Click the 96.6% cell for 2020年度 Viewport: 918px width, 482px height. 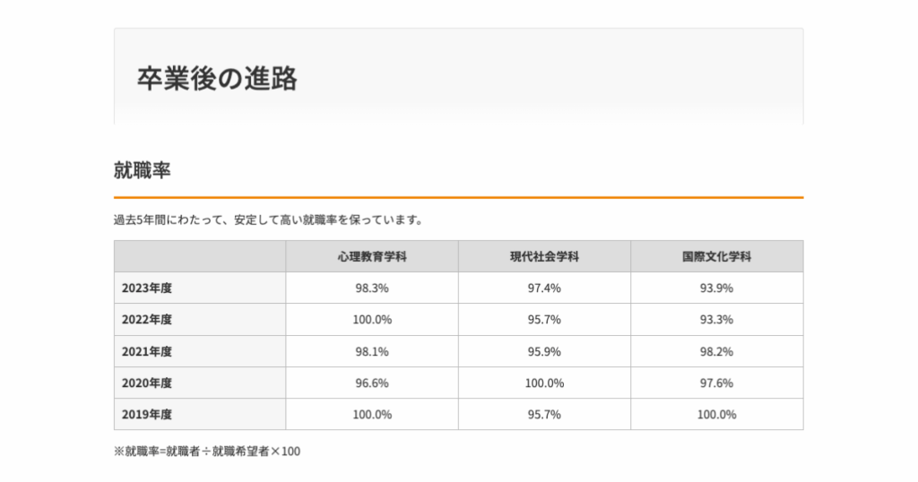coord(372,383)
